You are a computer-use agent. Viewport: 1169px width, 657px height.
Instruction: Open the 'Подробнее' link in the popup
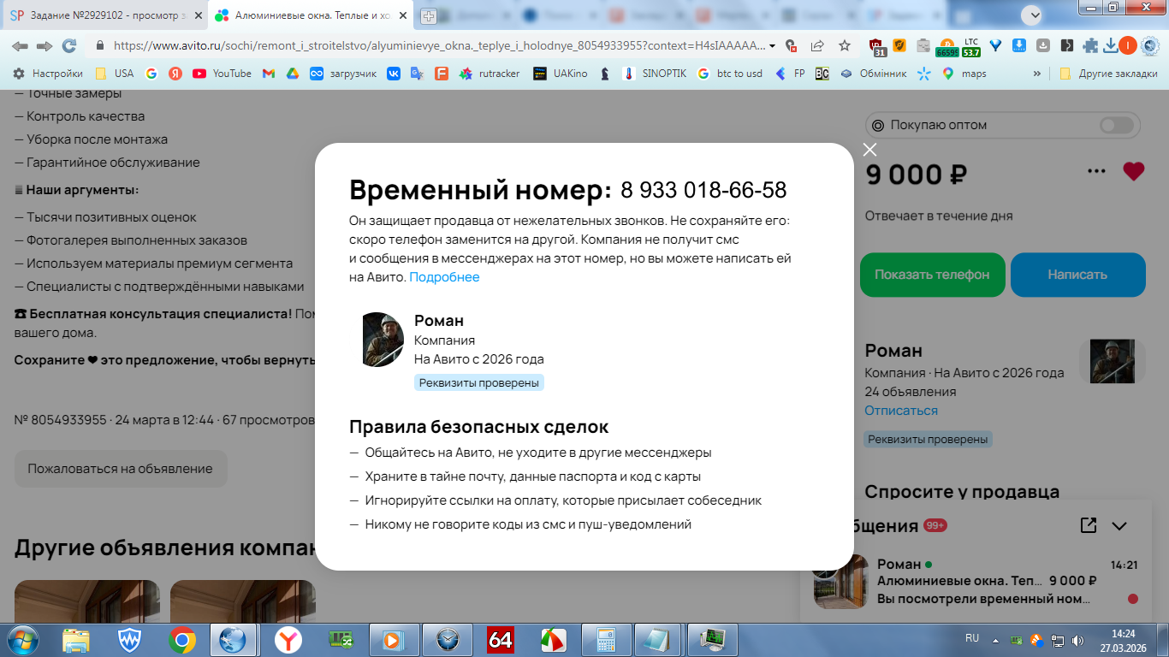point(444,277)
